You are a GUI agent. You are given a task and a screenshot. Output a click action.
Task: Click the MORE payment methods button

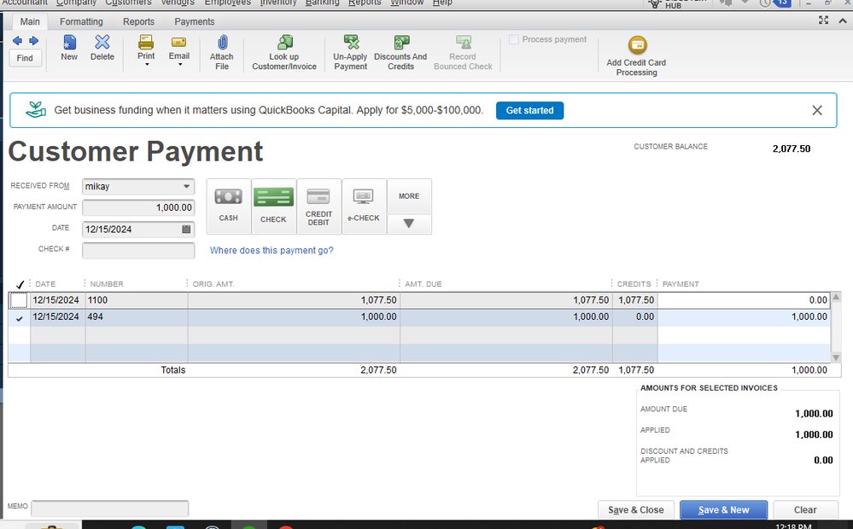point(409,196)
